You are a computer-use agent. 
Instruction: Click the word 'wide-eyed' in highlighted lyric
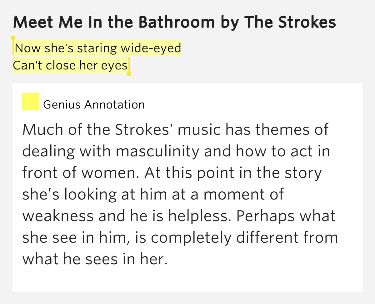(x=151, y=48)
